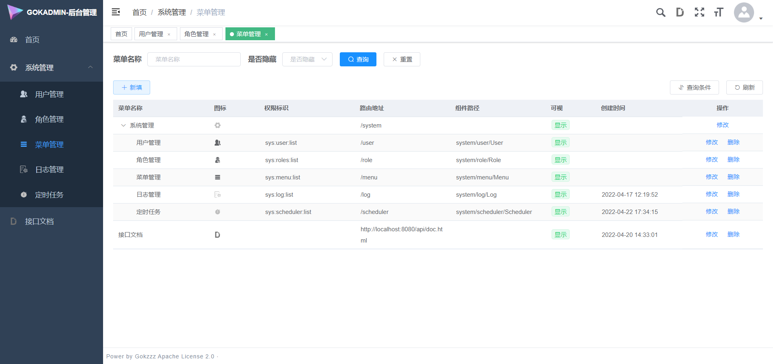
Task: Collapse the 系统管理 table row
Action: (x=123, y=125)
